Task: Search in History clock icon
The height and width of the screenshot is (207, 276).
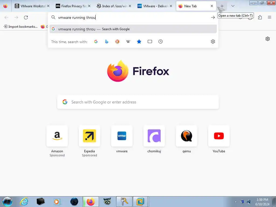Action: tap(161, 42)
